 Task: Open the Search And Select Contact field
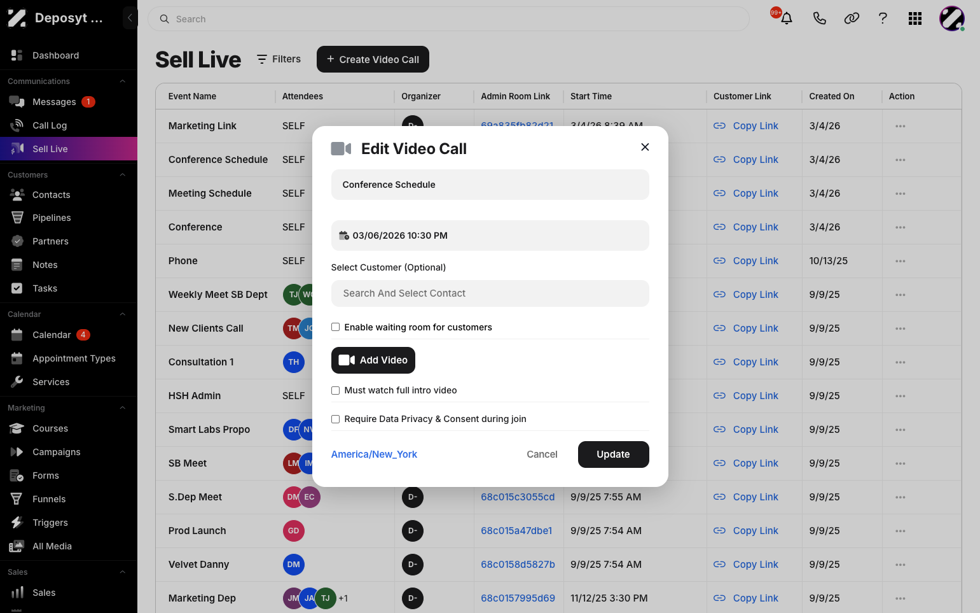click(490, 293)
